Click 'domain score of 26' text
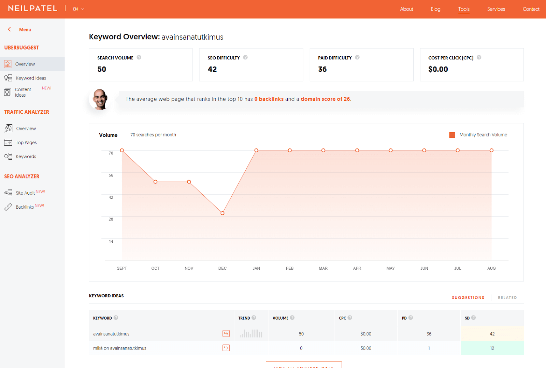The image size is (546, 368). pyautogui.click(x=325, y=99)
